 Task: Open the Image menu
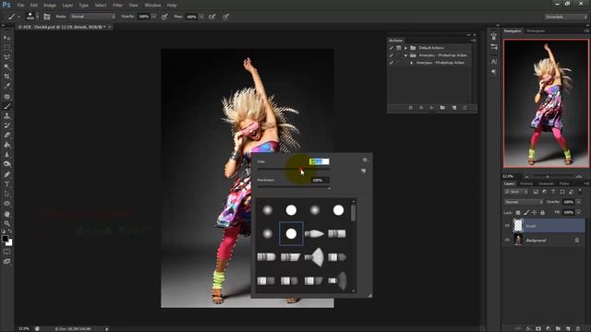click(50, 6)
